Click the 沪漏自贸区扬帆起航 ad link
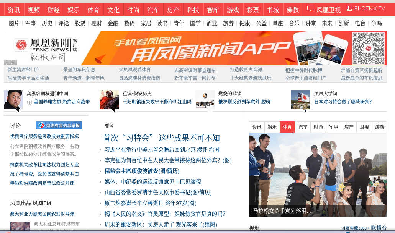The width and height of the screenshot is (395, 233). coord(362,70)
